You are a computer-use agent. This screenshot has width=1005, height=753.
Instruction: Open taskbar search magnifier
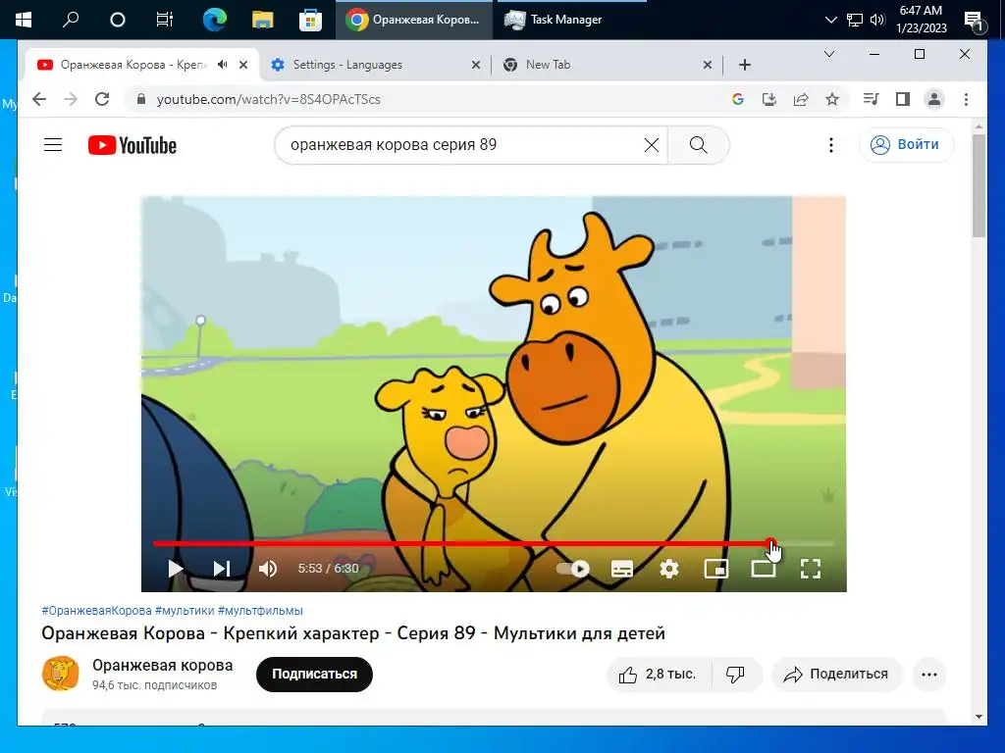pos(71,20)
